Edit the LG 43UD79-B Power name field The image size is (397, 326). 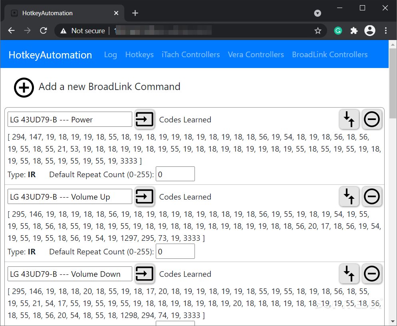coord(70,119)
